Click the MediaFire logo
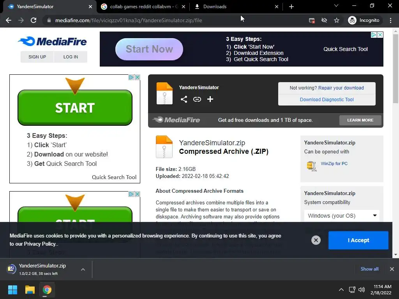The image size is (399, 299). (x=53, y=41)
